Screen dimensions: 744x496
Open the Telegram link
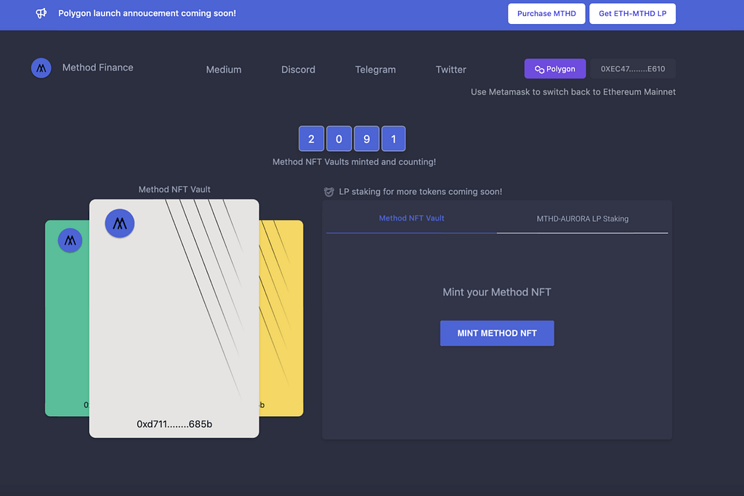[376, 70]
